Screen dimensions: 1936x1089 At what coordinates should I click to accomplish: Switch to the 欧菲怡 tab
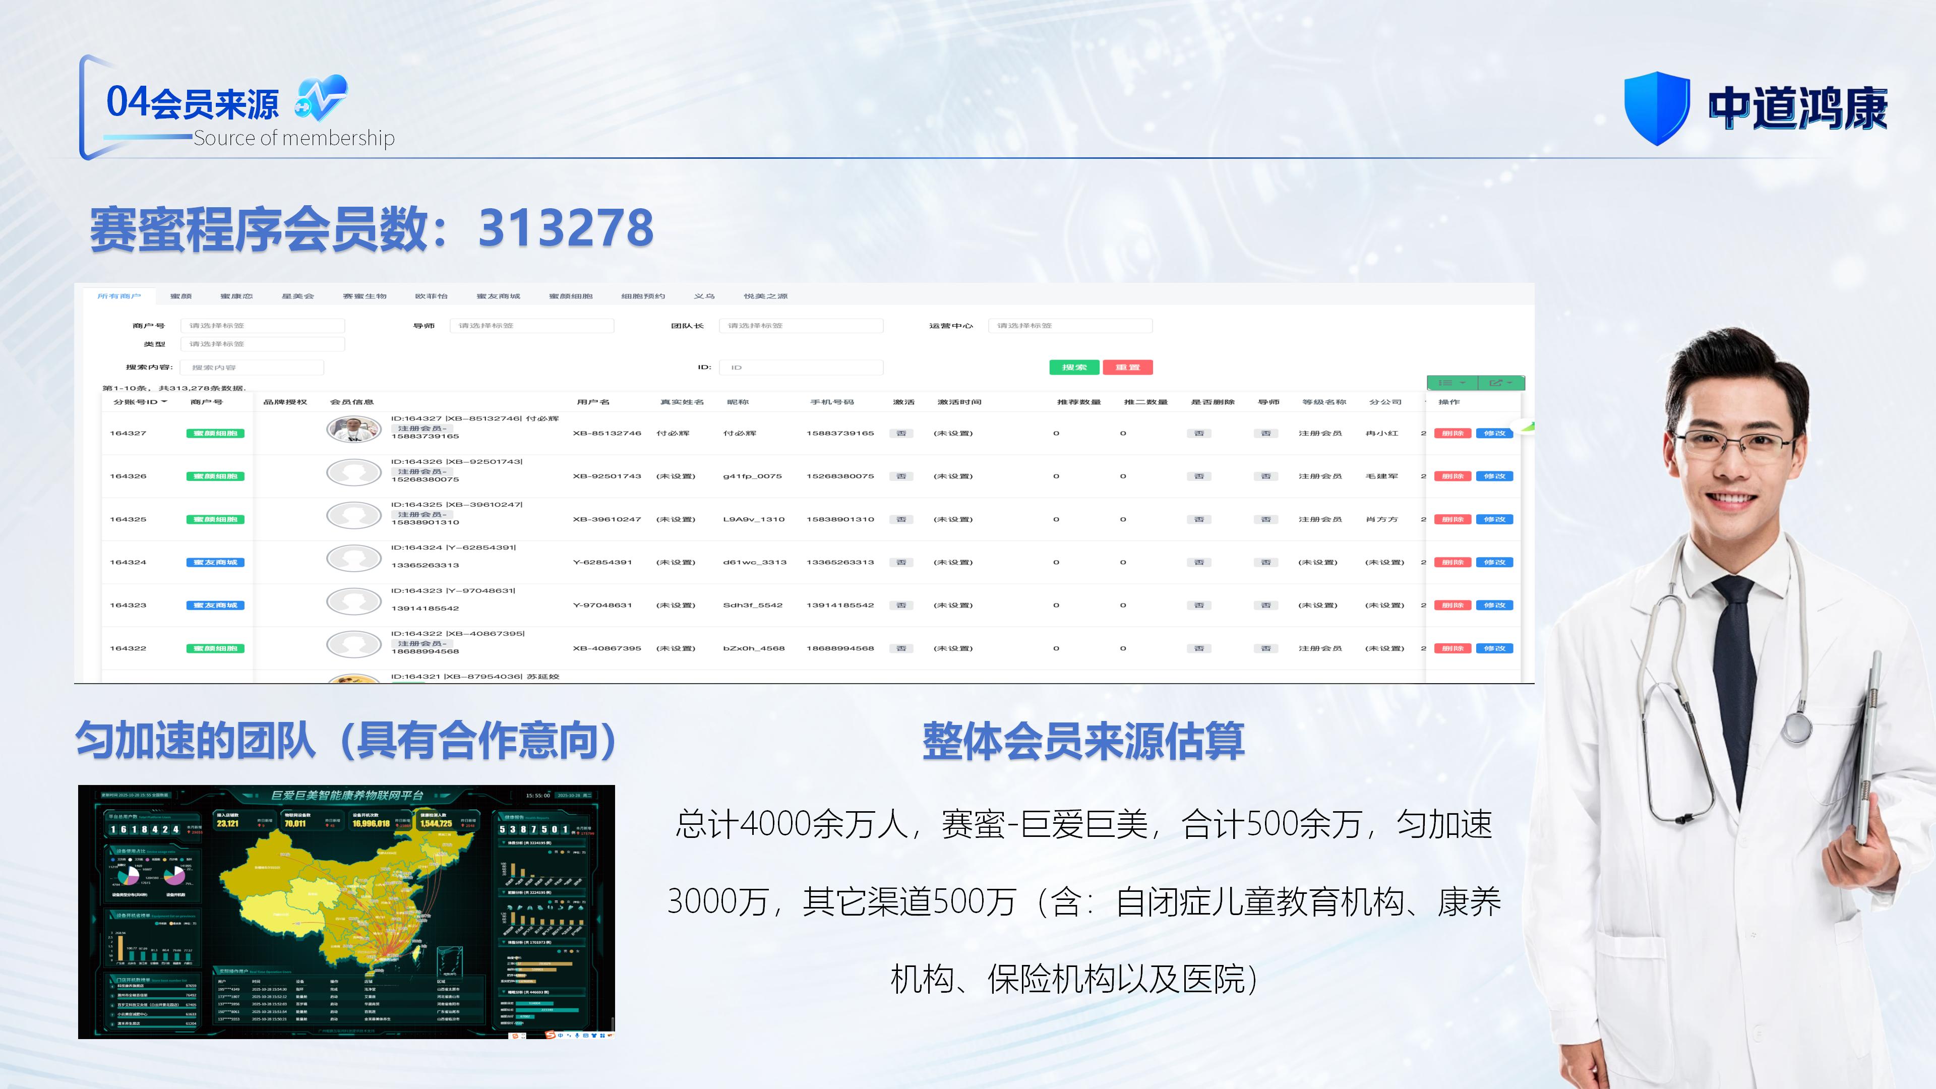[x=432, y=296]
